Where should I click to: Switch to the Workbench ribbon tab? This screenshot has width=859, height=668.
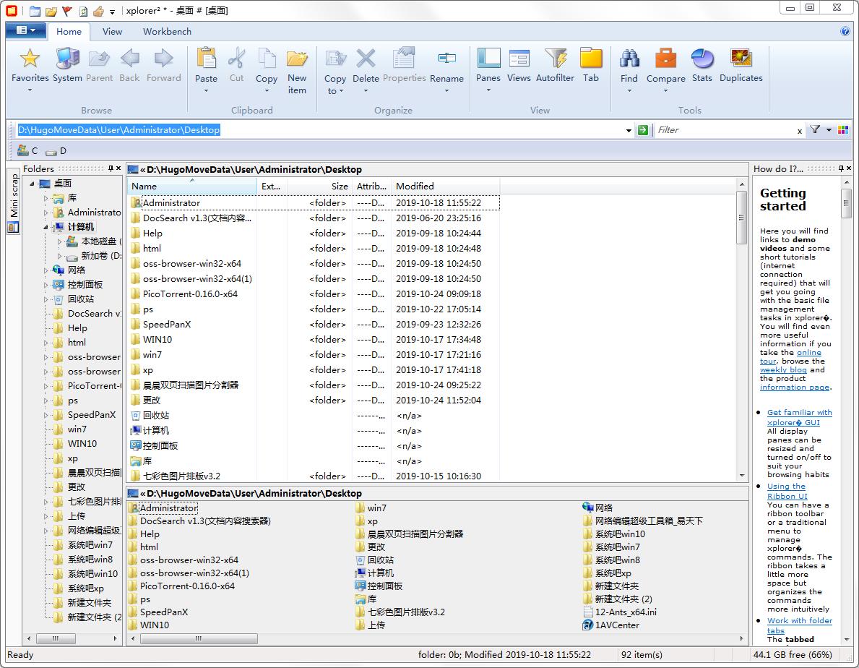click(x=167, y=32)
